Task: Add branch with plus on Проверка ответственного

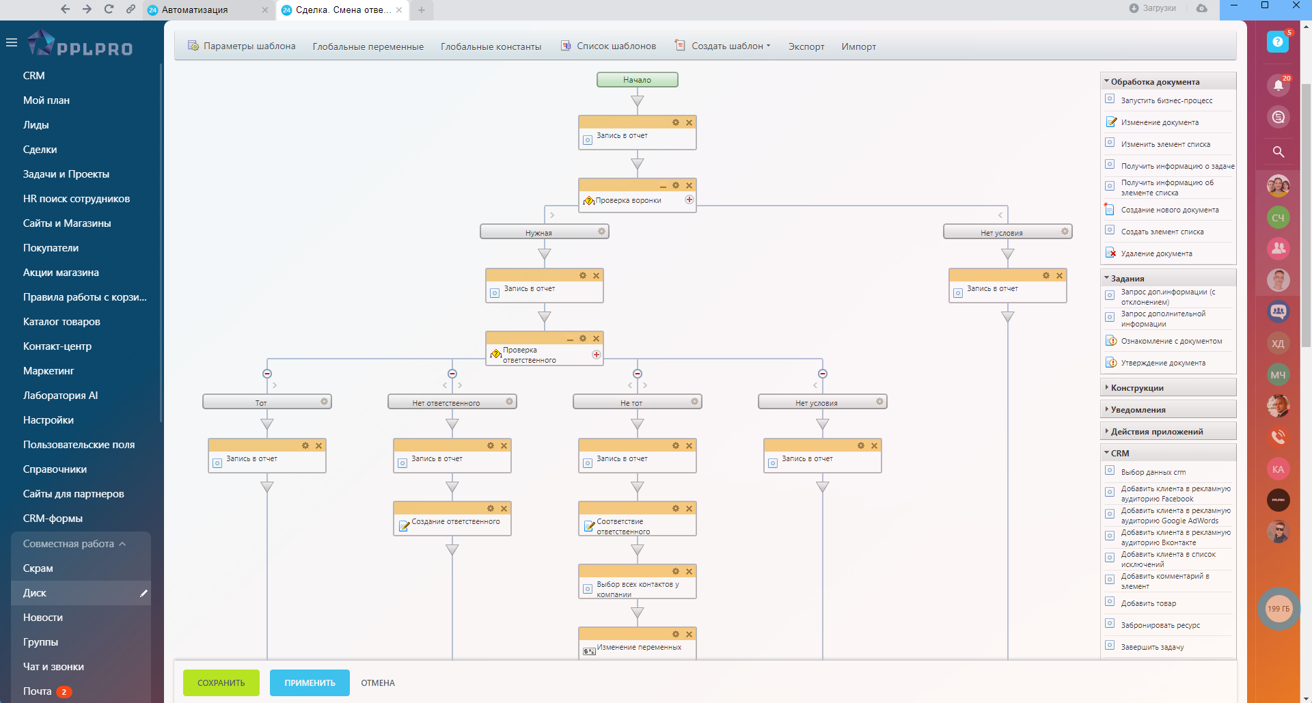Action: click(596, 355)
